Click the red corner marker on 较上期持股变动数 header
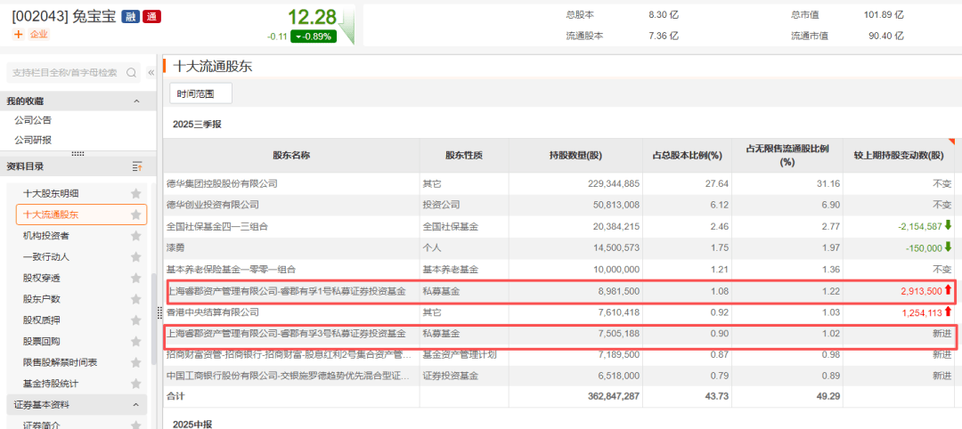Viewport: 962px width, 429px height. [x=950, y=142]
